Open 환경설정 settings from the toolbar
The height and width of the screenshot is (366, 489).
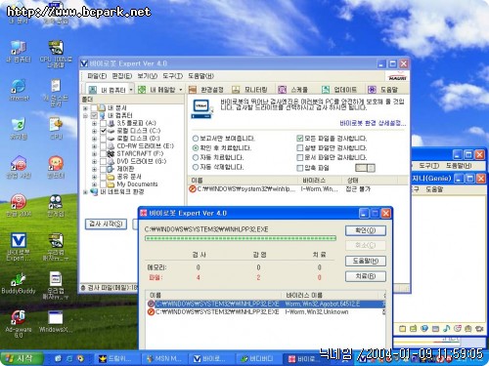point(193,90)
